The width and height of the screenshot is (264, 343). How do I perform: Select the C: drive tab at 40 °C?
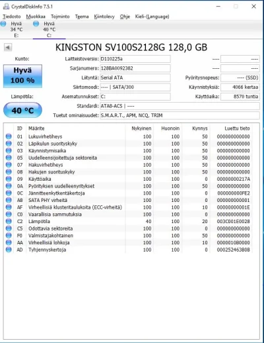click(49, 29)
